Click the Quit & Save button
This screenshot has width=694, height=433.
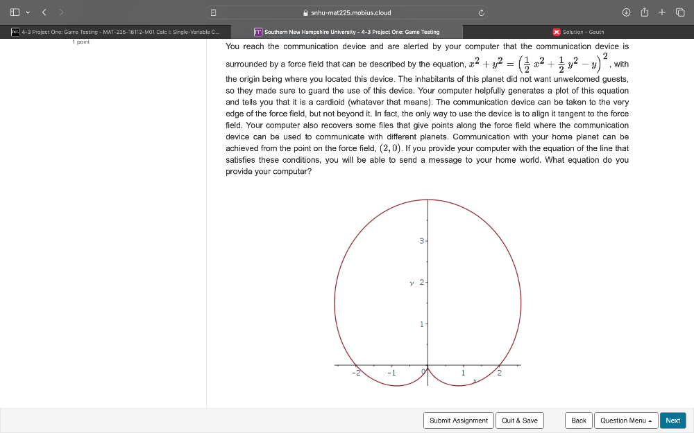(519, 421)
